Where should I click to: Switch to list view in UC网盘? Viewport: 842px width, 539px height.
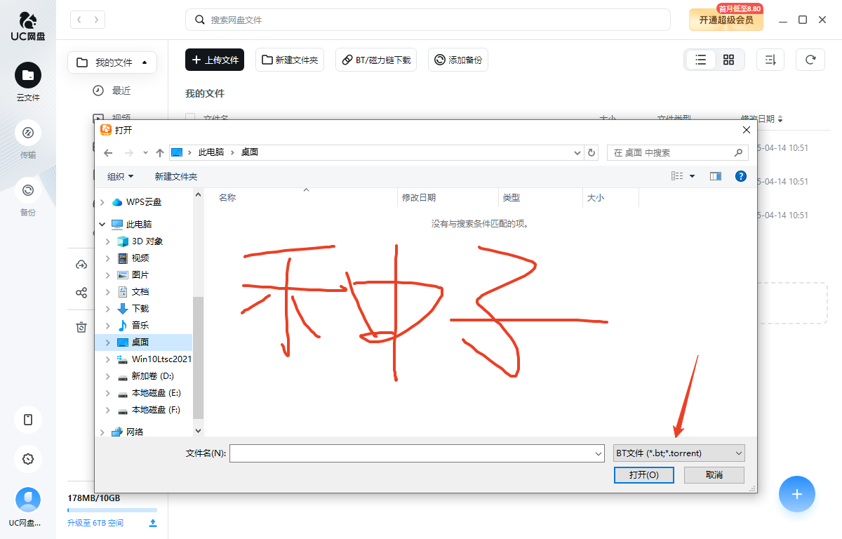(700, 60)
